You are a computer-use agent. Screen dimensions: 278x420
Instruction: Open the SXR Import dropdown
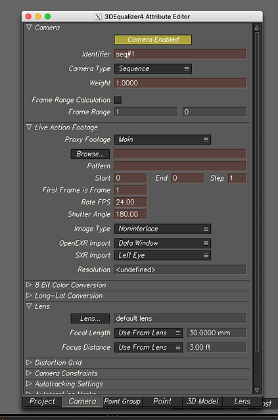click(x=162, y=255)
